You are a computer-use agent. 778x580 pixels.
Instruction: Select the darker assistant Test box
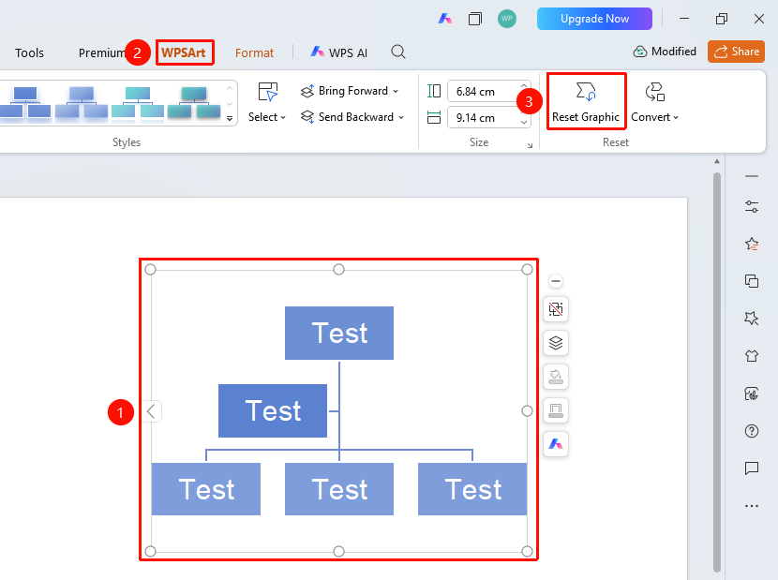coord(273,410)
